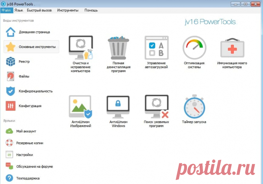This screenshot has width=263, height=184.
Task: Click the Настройки settings icon
Action: (x=10, y=155)
